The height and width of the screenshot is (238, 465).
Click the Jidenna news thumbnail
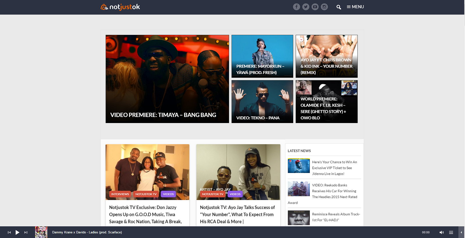(x=299, y=166)
